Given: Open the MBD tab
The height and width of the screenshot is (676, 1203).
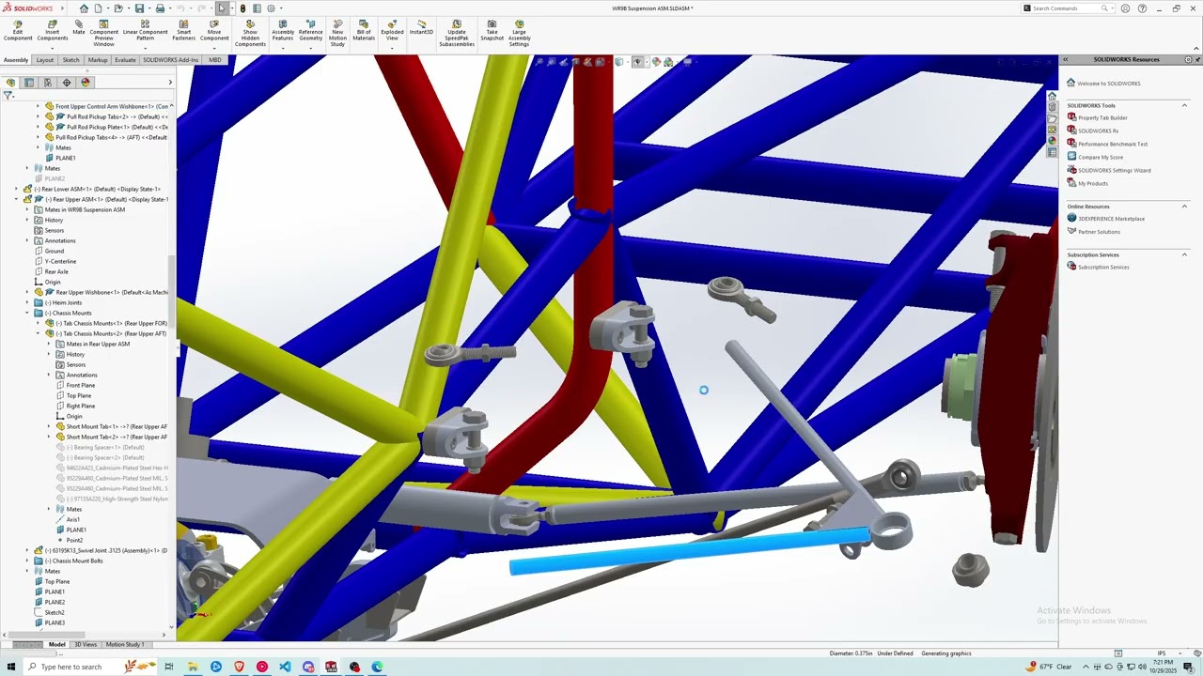Looking at the screenshot, I should 215,60.
